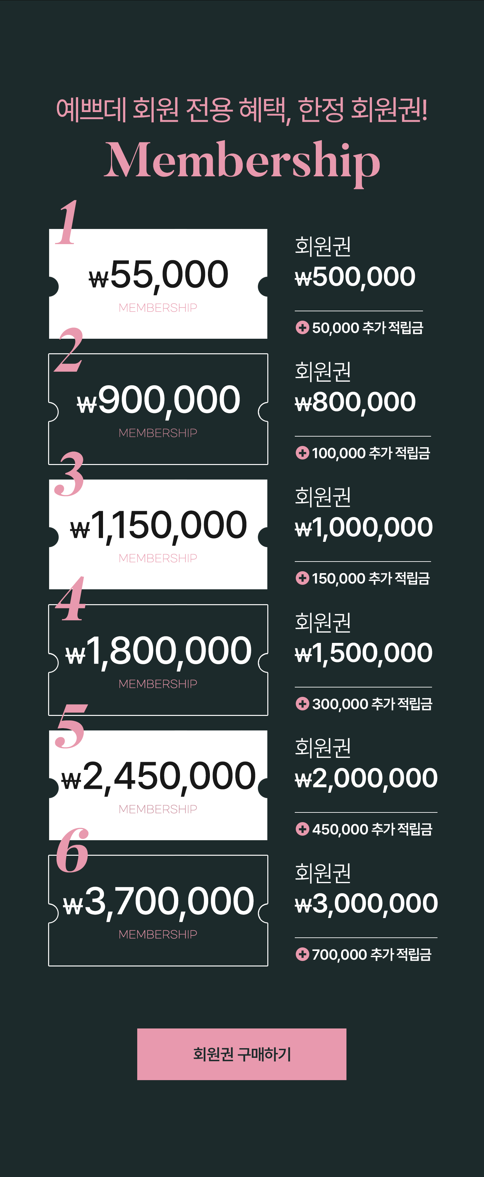The image size is (484, 1177).
Task: Click the 예쁘데 회원 전용 혜택 headline
Action: point(242,110)
